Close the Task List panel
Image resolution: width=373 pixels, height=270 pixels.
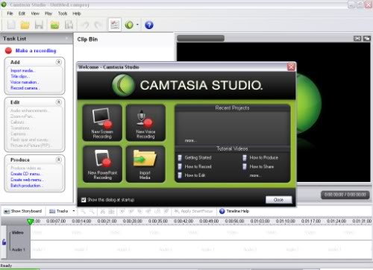pos(67,38)
